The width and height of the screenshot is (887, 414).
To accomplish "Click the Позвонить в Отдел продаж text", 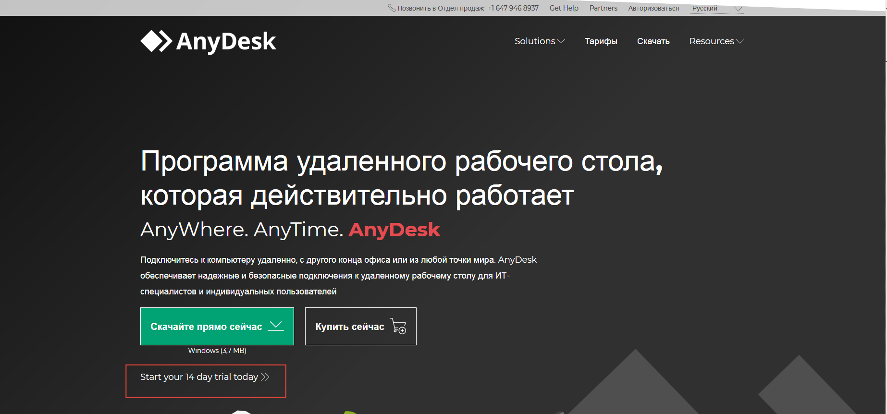I will click(441, 8).
